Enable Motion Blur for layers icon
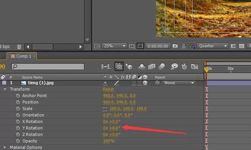 click(x=162, y=66)
